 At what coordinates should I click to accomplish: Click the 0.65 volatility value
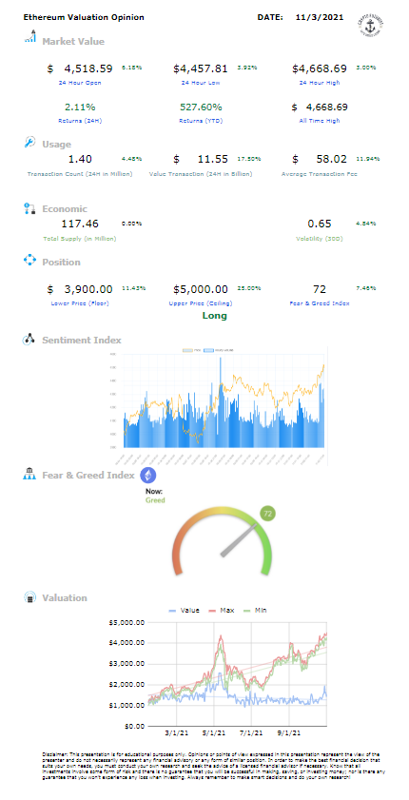click(320, 224)
